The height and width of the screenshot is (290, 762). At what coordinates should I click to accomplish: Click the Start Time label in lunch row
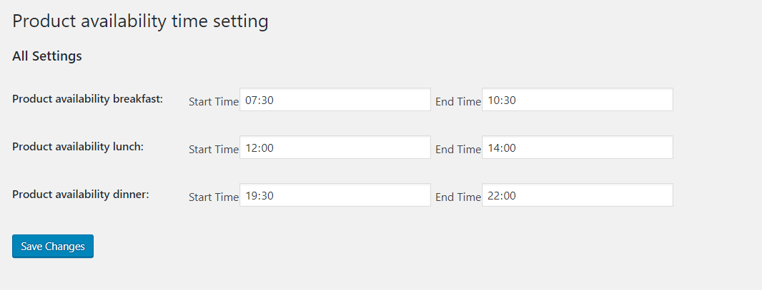214,150
